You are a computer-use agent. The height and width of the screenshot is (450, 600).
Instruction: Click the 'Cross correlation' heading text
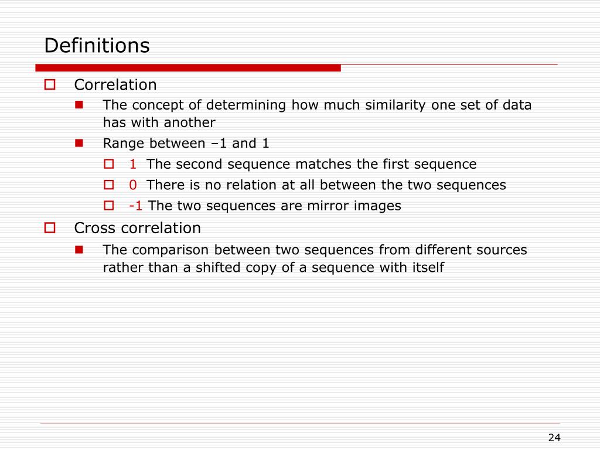(x=137, y=228)
